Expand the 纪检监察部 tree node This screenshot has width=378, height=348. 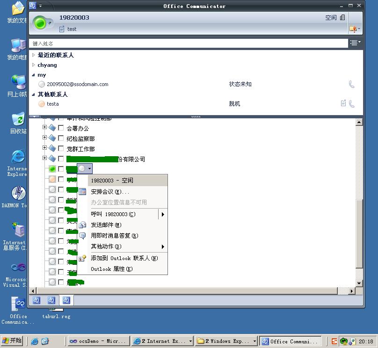(x=44, y=138)
